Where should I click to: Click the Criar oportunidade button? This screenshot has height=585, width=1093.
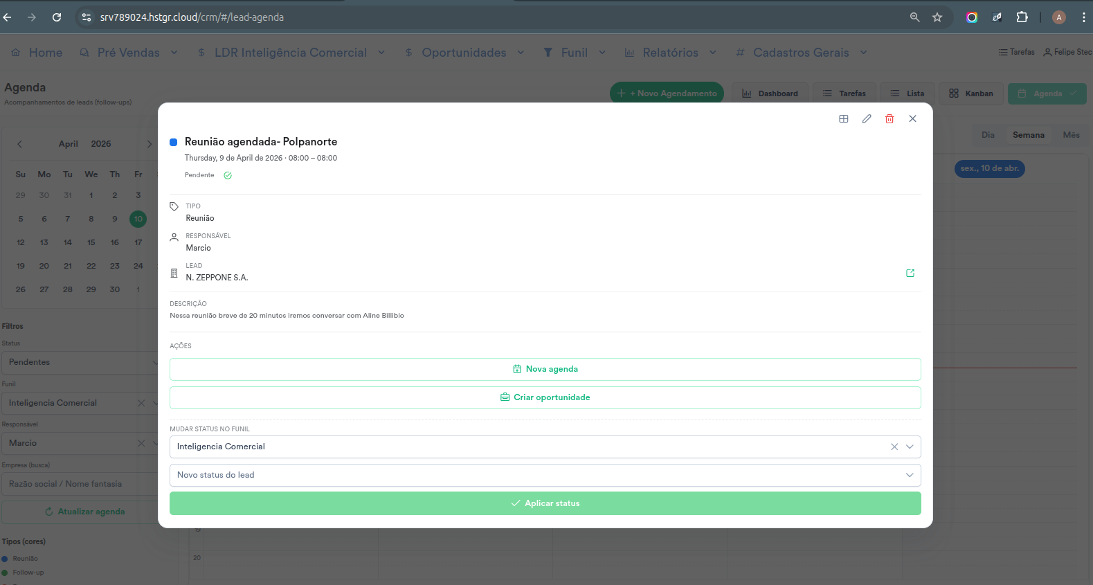pos(545,397)
